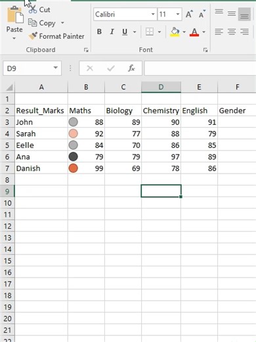Open the Font dialog launcher
Image resolution: width=256 pixels, height=342 pixels.
point(205,50)
